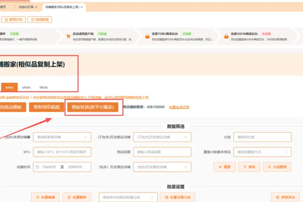Click the 未连接 status for SHEIN
This screenshot has height=202, width=303.
pyautogui.click(x=266, y=34)
